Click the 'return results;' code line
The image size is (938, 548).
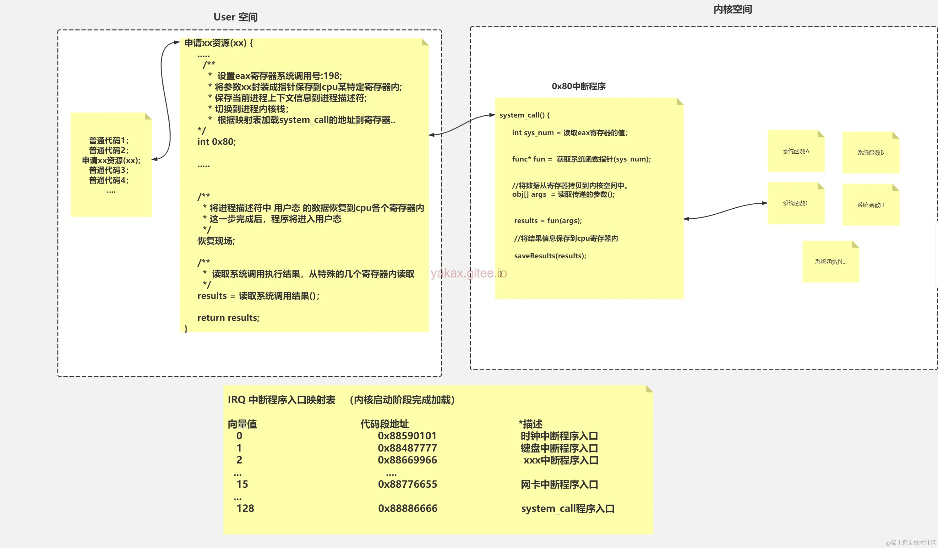click(x=228, y=318)
